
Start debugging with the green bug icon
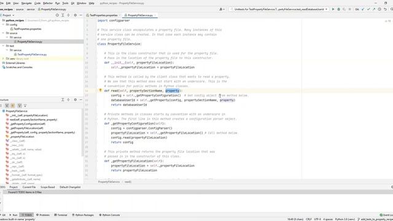point(338,9)
